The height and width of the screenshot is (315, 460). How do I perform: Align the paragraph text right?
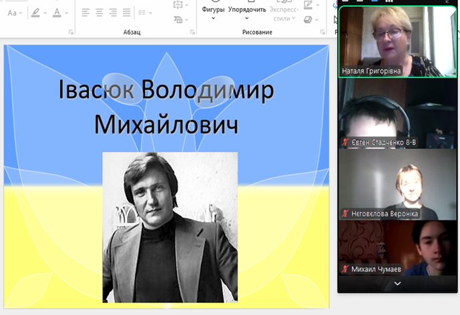point(113,13)
